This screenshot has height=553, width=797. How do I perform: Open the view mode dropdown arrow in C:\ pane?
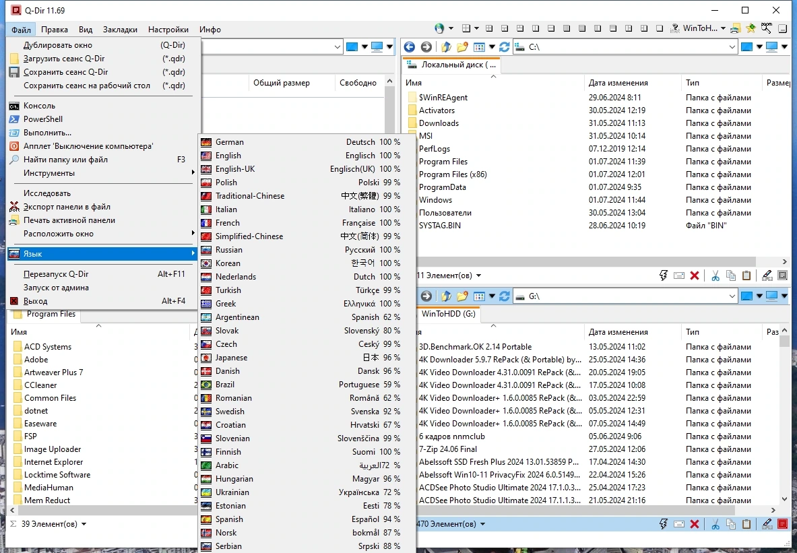pos(492,46)
